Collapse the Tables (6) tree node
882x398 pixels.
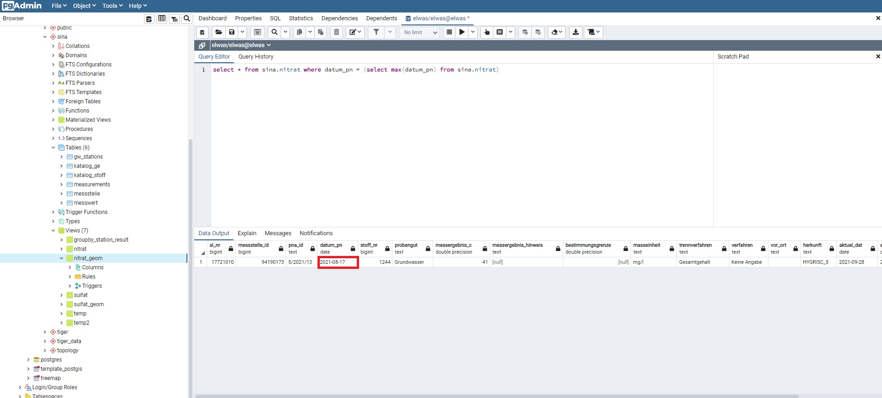53,148
